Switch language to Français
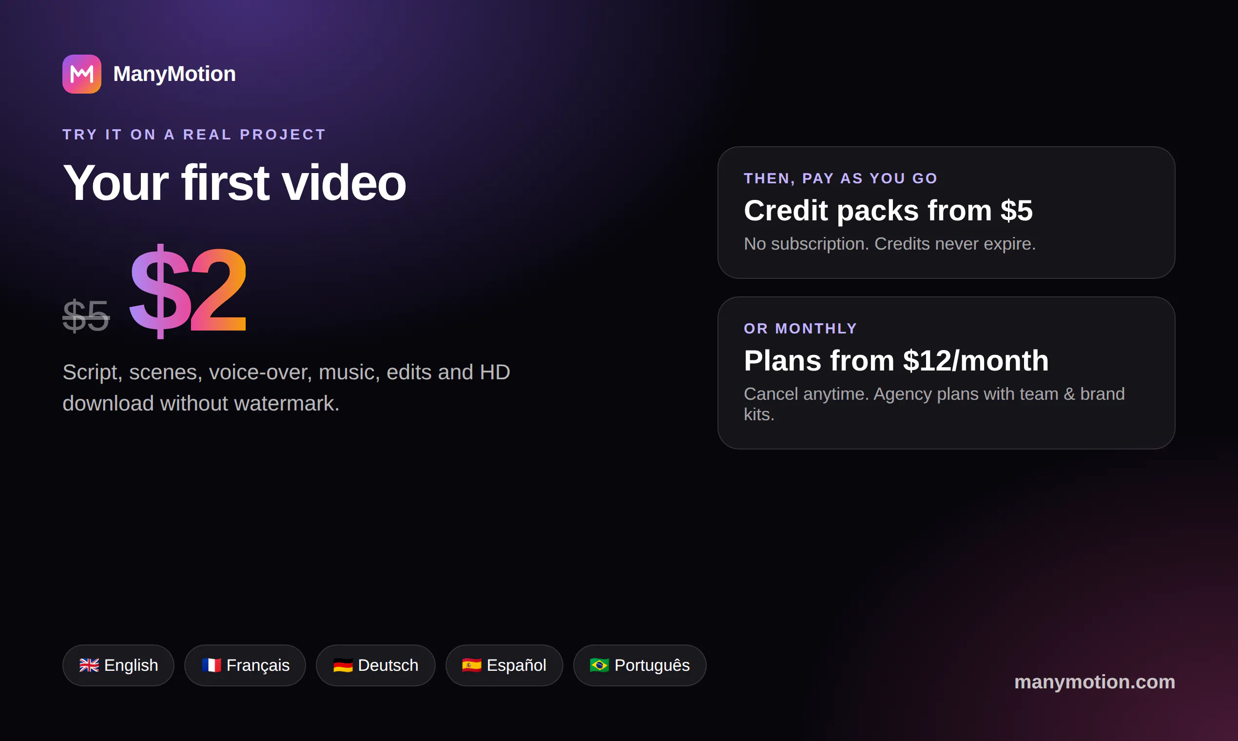The image size is (1238, 741). 245,665
